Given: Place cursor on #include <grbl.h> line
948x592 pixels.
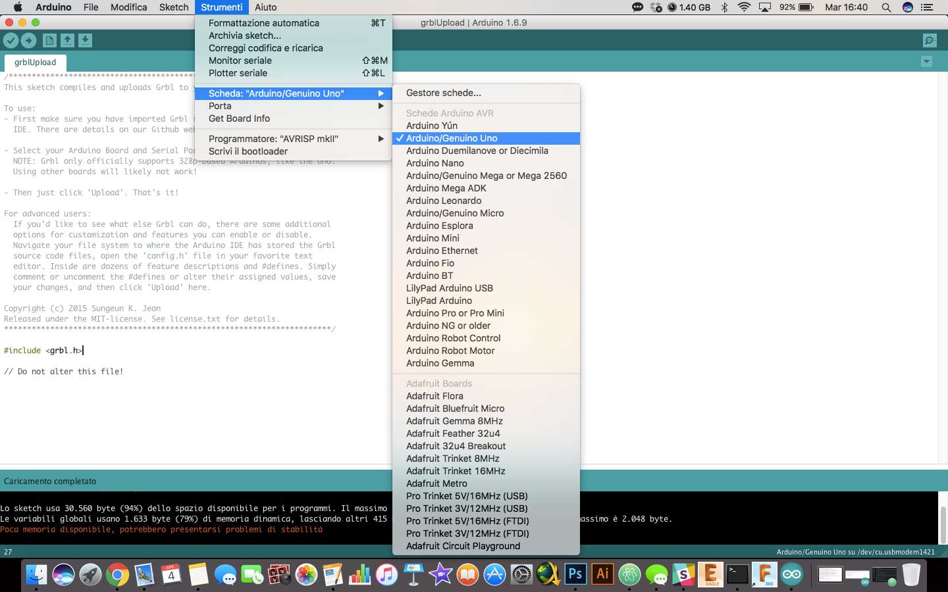Looking at the screenshot, I should click(x=43, y=351).
